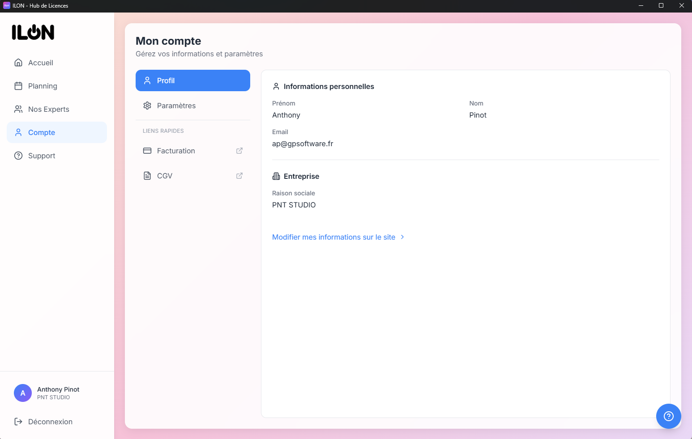Click the Anthony Pinot avatar circle
This screenshot has width=692, height=439.
[23, 393]
